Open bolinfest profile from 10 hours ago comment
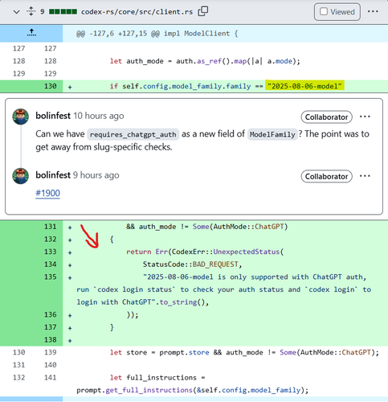 [53, 116]
